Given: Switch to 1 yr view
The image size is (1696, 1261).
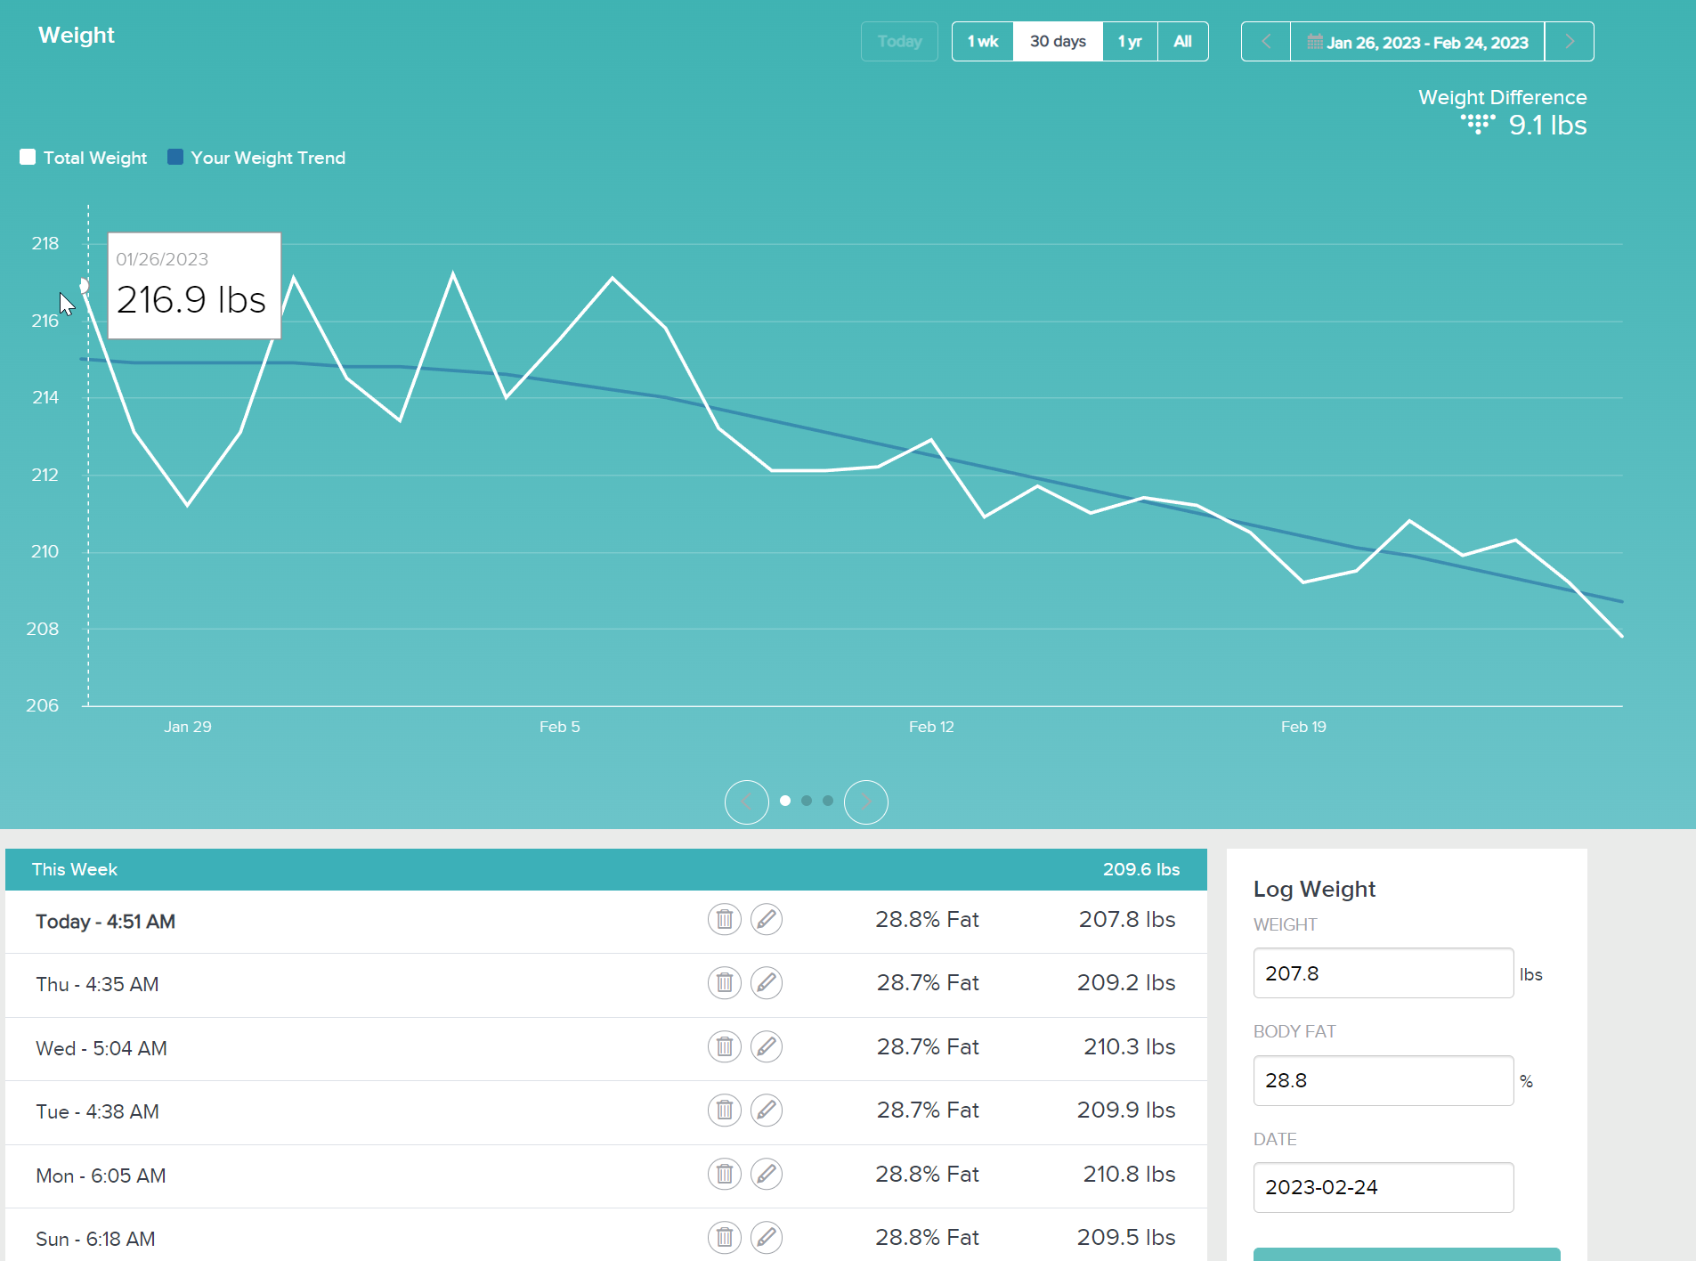Looking at the screenshot, I should coord(1130,42).
